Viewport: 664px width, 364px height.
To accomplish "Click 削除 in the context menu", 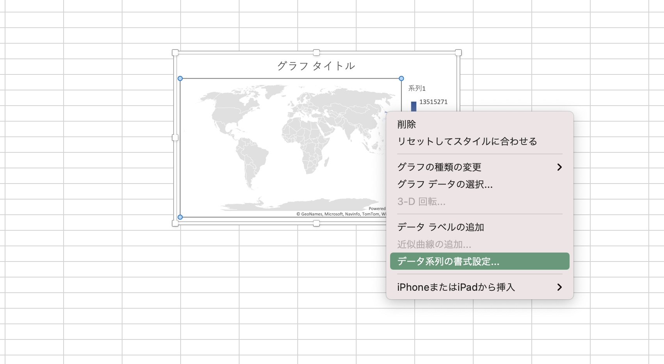I will pyautogui.click(x=407, y=124).
